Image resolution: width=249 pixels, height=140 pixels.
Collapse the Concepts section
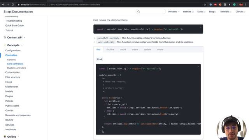click(13, 45)
